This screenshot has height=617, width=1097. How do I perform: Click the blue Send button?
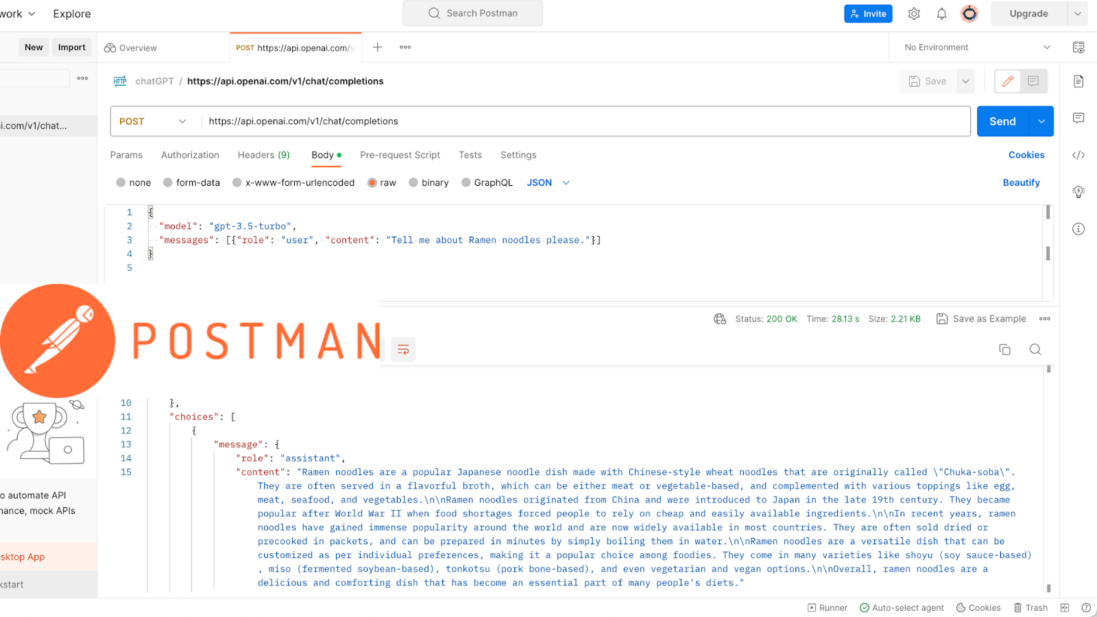point(1002,121)
